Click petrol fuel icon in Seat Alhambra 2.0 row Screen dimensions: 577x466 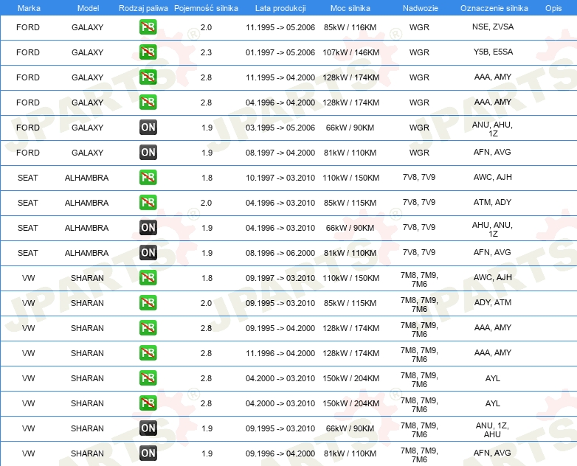pyautogui.click(x=148, y=202)
